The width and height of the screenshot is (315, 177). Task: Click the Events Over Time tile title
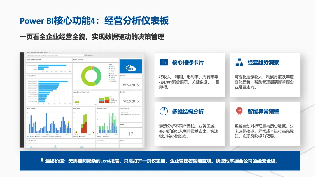tap(32, 141)
